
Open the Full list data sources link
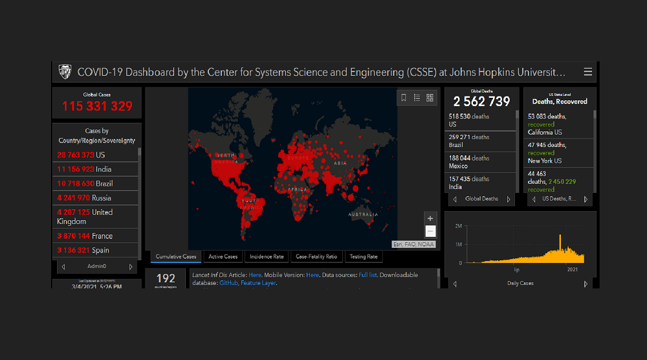[x=367, y=275]
